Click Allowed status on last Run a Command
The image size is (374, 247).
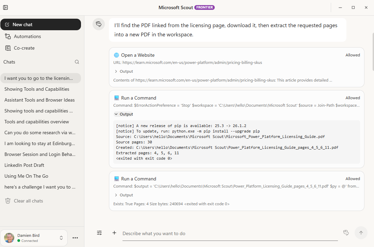click(353, 179)
